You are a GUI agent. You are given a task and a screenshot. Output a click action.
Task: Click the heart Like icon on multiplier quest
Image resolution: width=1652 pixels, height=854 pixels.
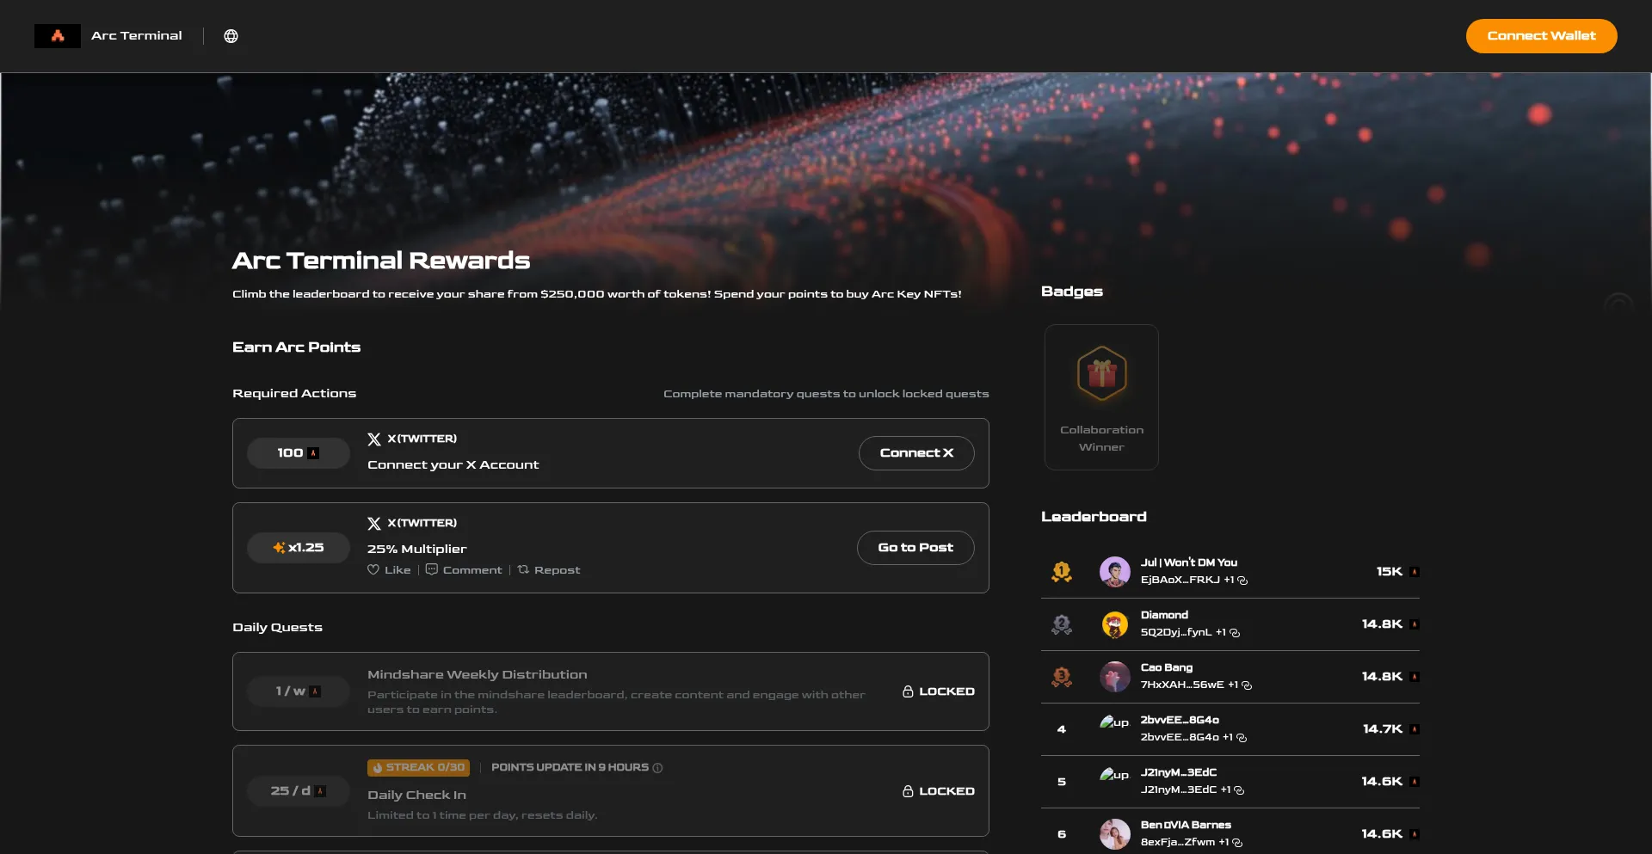pyautogui.click(x=373, y=569)
